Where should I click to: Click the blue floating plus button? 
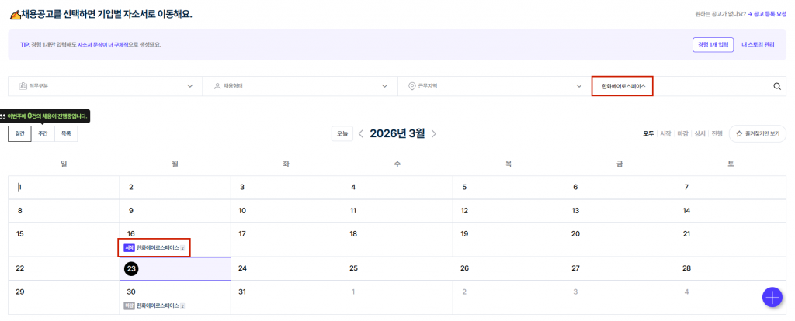(772, 298)
